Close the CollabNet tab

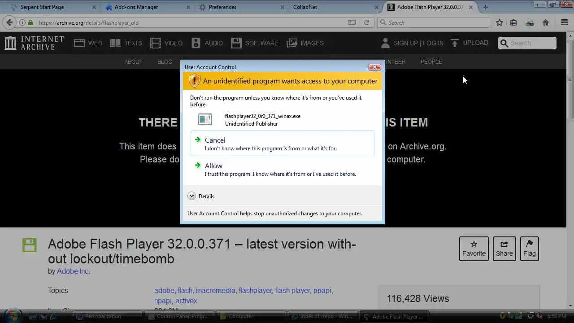(376, 7)
